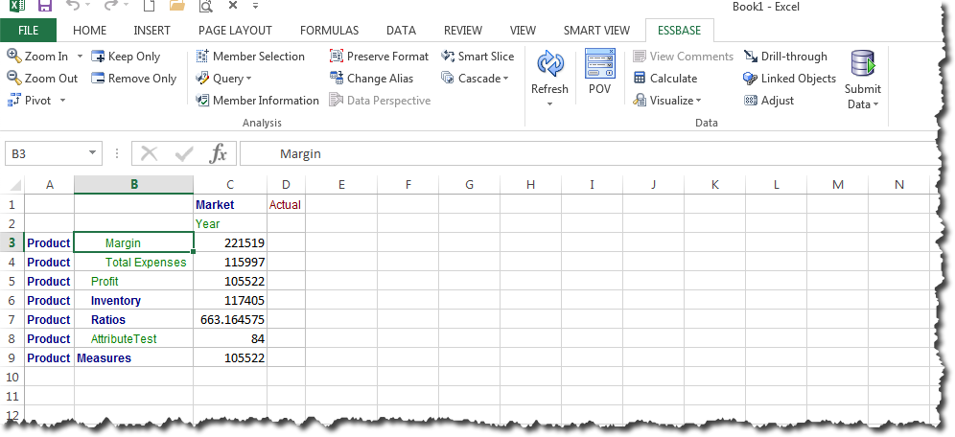This screenshot has width=955, height=437.
Task: Expand the Query dropdown arrow
Action: click(248, 79)
